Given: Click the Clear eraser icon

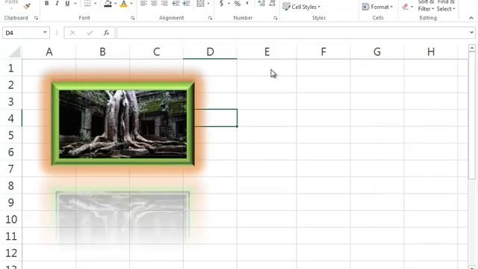Looking at the screenshot, I should (x=405, y=7).
